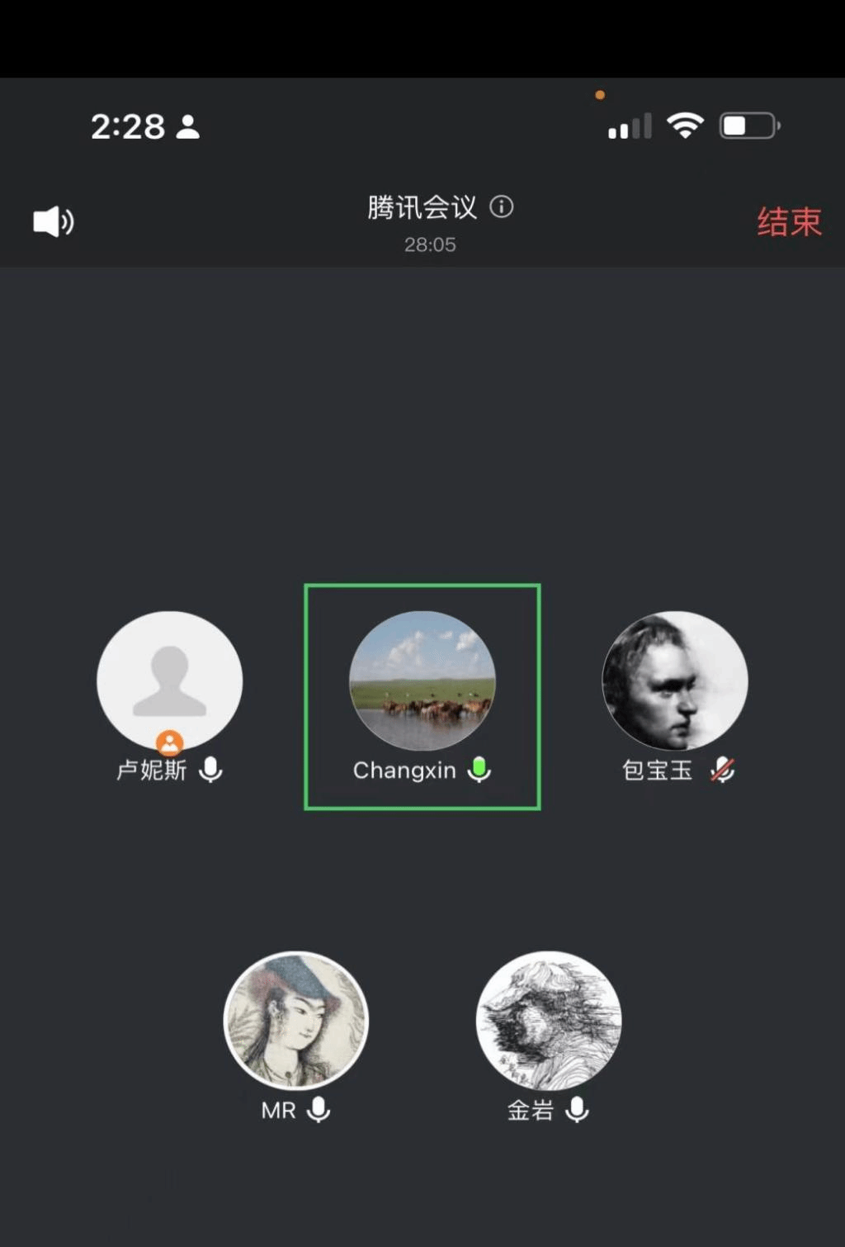Image resolution: width=845 pixels, height=1247 pixels.
Task: Tap the battery status icon
Action: (750, 126)
